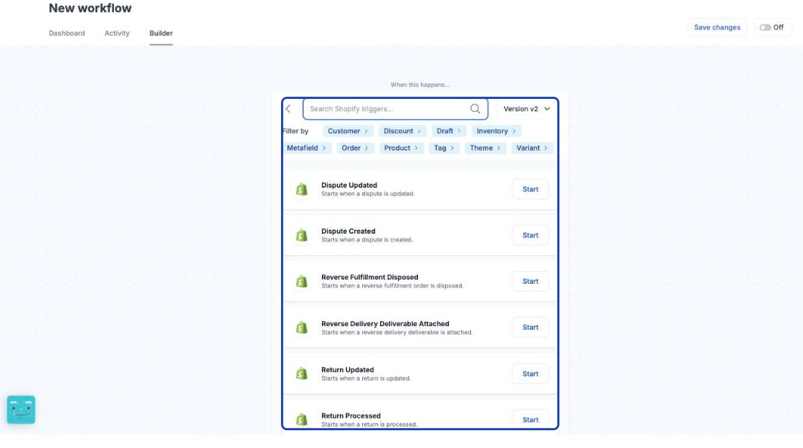Switch to the Dashboard tab
This screenshot has height=448, width=803.
pyautogui.click(x=67, y=33)
